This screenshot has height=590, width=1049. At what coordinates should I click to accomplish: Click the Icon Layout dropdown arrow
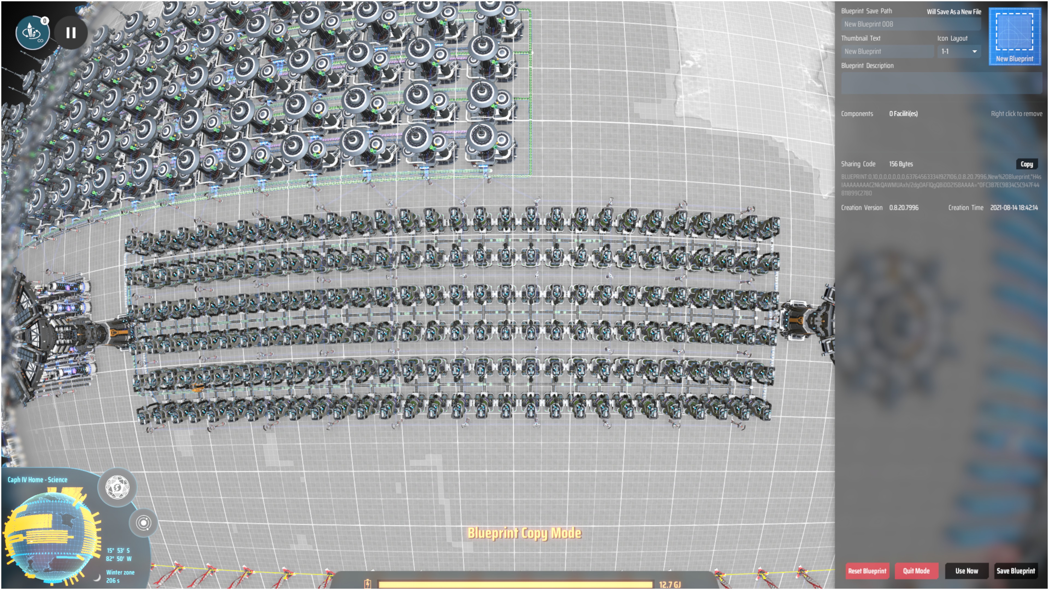[974, 52]
